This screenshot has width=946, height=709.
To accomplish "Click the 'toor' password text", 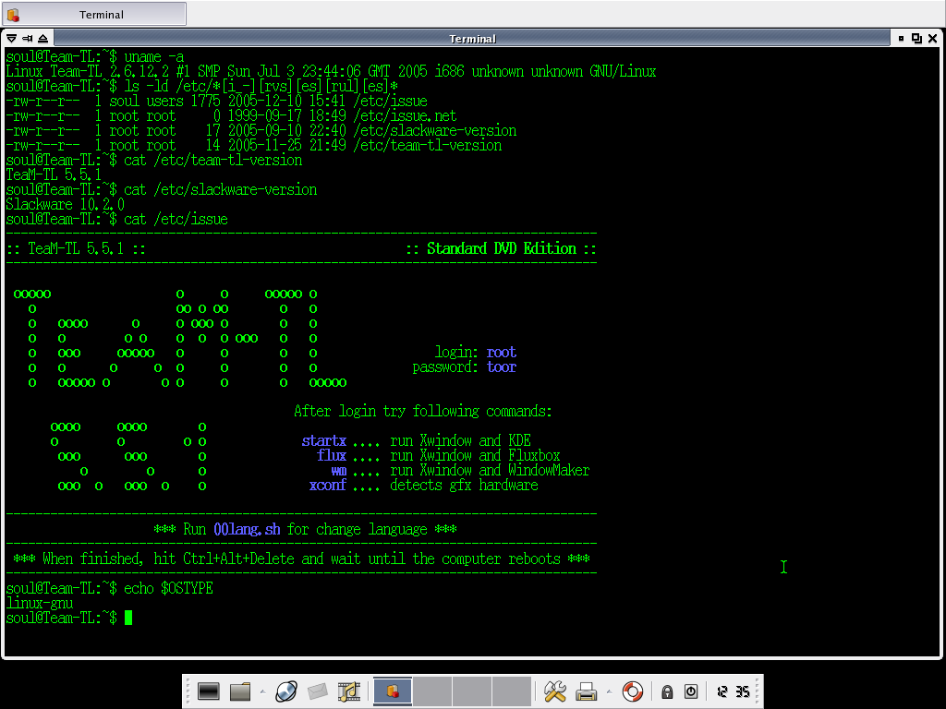I will tap(502, 367).
